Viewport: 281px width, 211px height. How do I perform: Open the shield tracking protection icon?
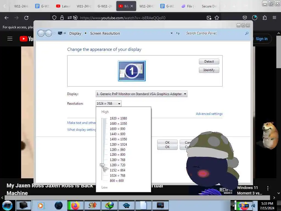tap(54, 18)
